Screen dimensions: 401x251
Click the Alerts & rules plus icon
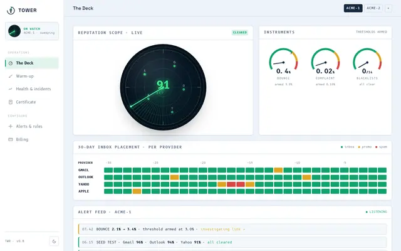[x=11, y=126]
